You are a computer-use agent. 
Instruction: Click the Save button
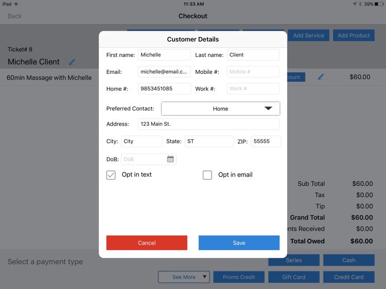239,243
